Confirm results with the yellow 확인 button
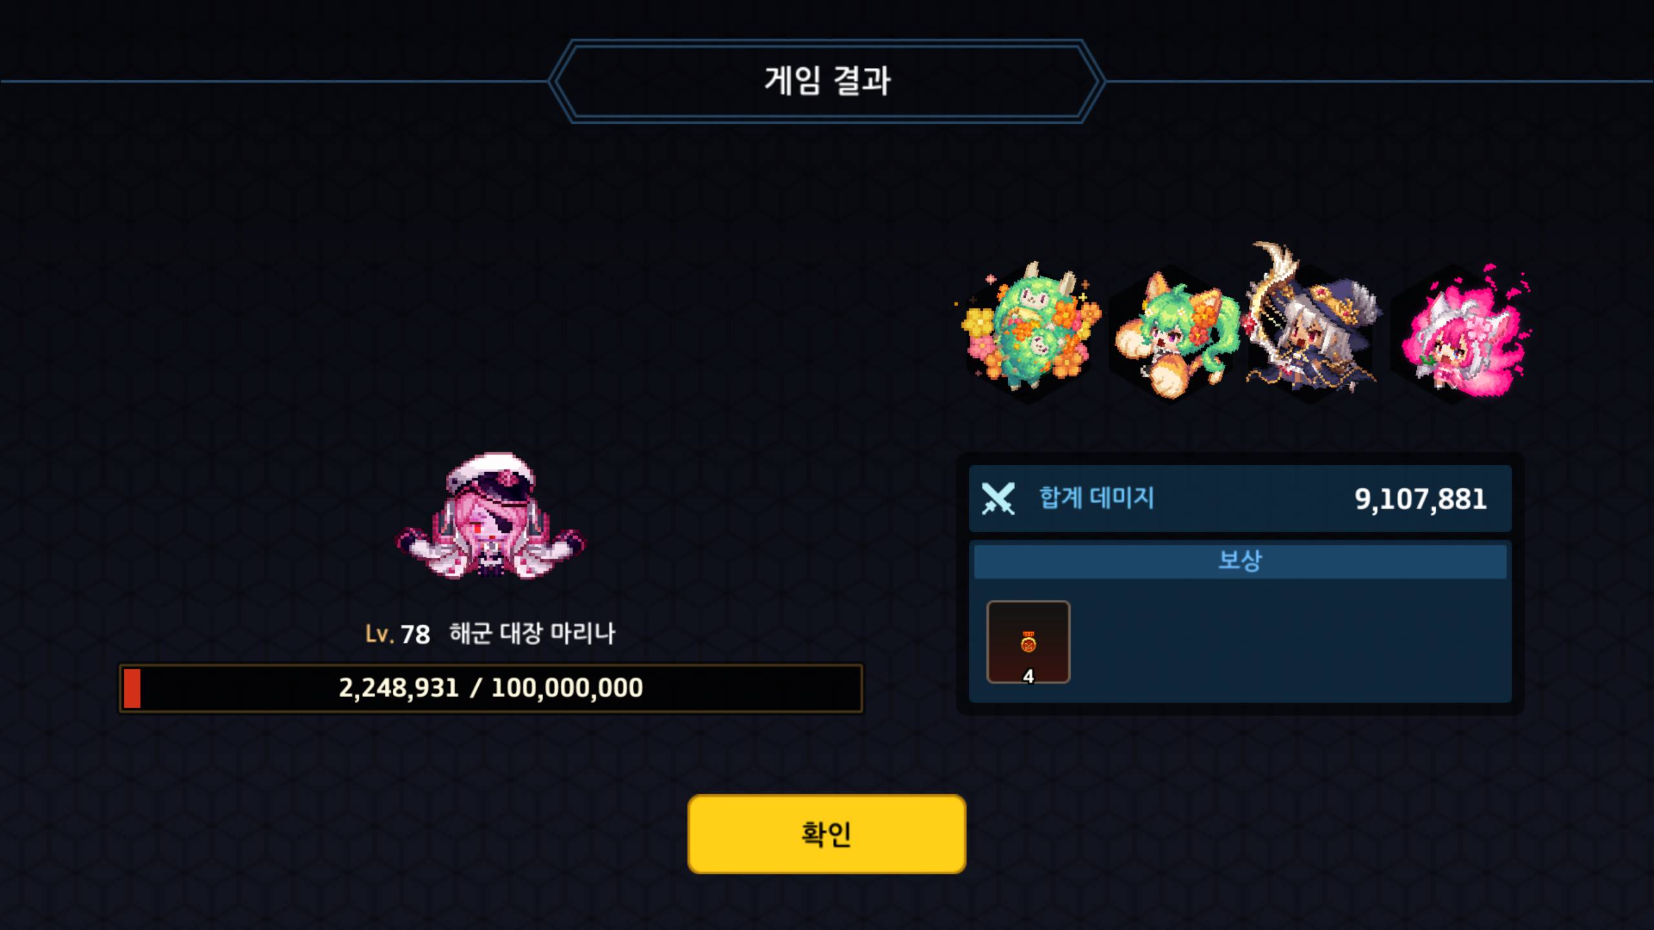This screenshot has width=1654, height=930. tap(827, 834)
